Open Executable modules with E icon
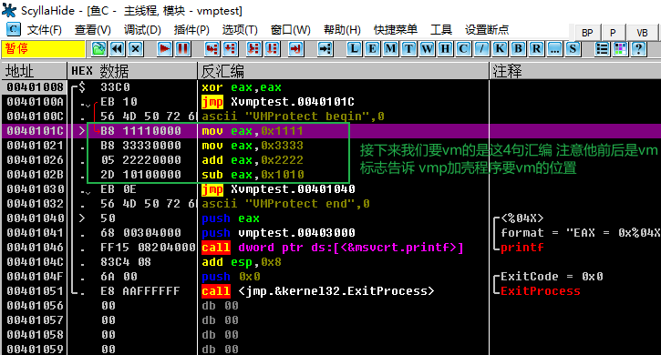The width and height of the screenshot is (661, 355). [372, 49]
